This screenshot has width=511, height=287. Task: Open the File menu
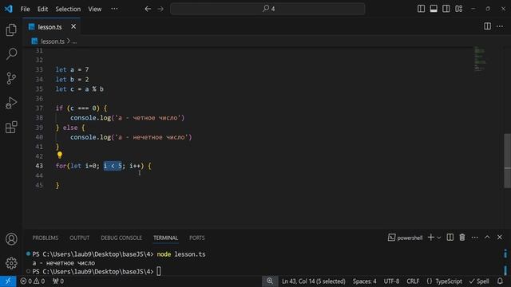25,9
